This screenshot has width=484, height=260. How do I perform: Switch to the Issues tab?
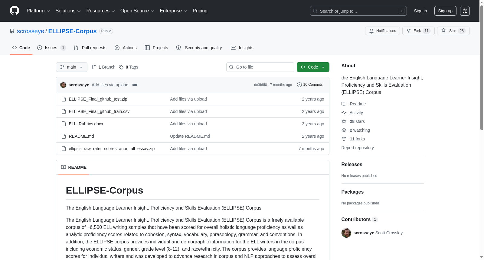51,48
